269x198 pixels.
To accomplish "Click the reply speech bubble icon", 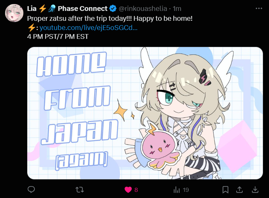I will (31, 189).
